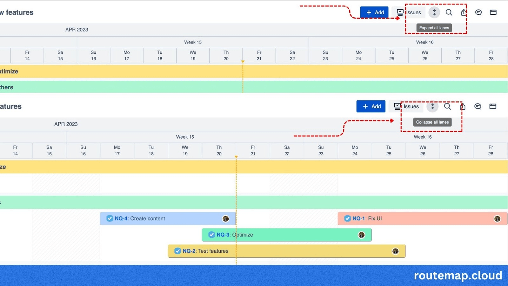Screen dimensions: 508x286
Task: Click the assignee avatar on NQ-1 bar
Action: pyautogui.click(x=497, y=219)
